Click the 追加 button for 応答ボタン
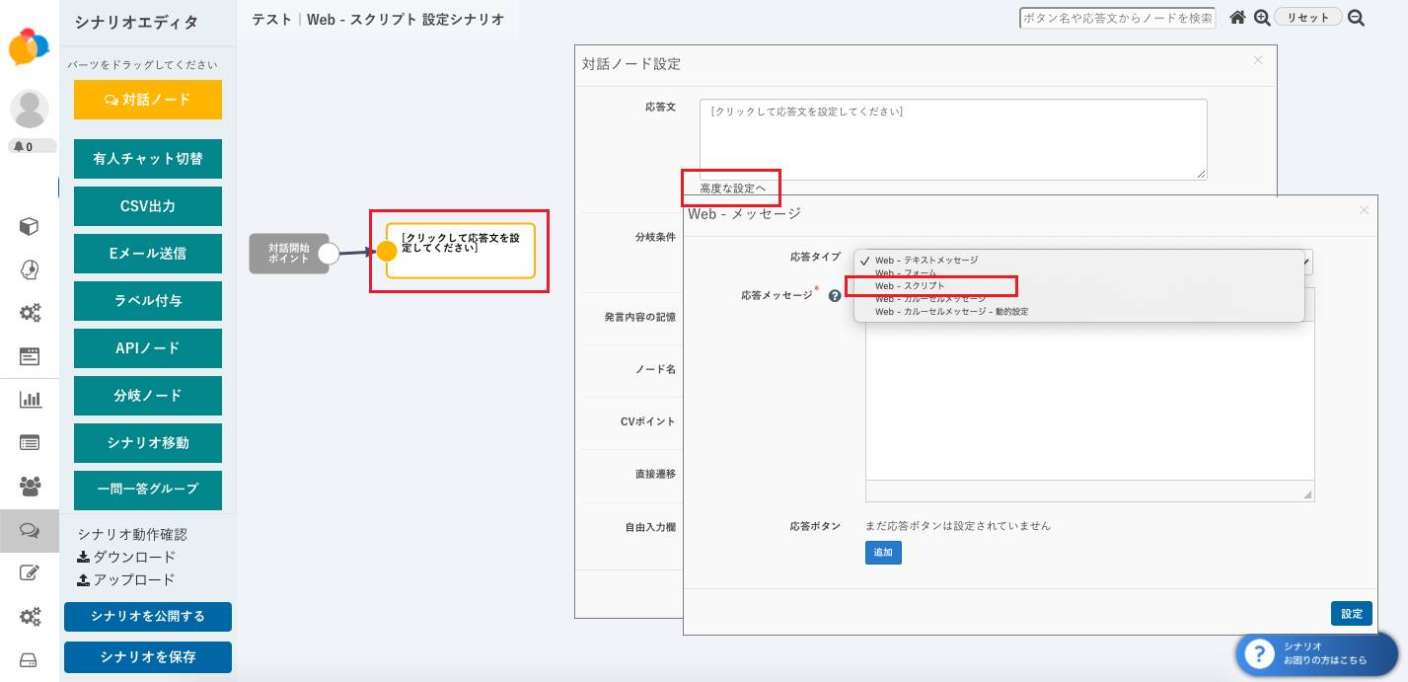The height and width of the screenshot is (682, 1408). pyautogui.click(x=883, y=553)
